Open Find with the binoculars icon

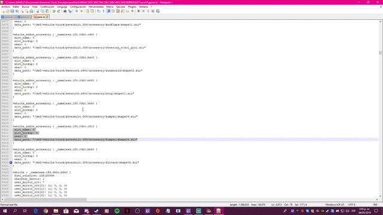click(x=65, y=11)
